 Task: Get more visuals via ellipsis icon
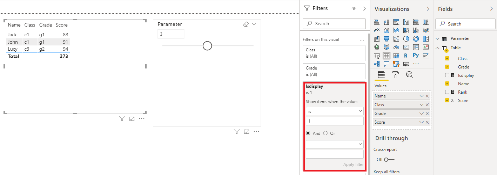416,64
